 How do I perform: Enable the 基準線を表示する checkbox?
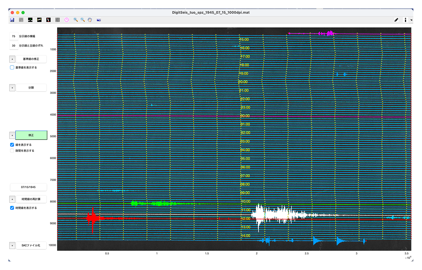point(12,67)
